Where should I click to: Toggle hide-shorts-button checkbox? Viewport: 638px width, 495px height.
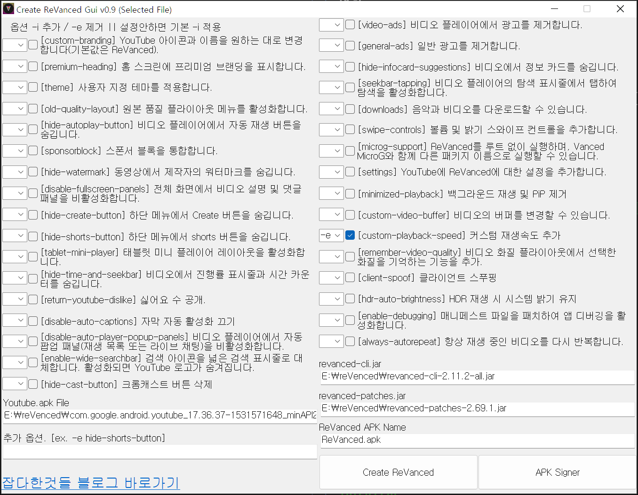click(x=33, y=236)
